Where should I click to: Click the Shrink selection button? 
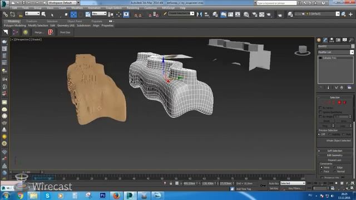pos(327,121)
